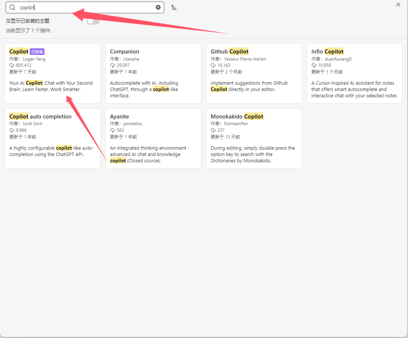The width and height of the screenshot is (408, 338).
Task: Click the 仅显示已安装的主题 label
Action: (27, 21)
